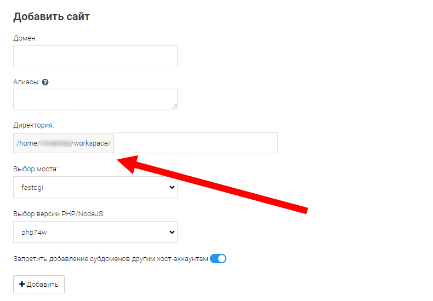Screen dimensions: 433x301
Task: Click the /home/…/workspace/ directory prefix
Action: coord(64,143)
